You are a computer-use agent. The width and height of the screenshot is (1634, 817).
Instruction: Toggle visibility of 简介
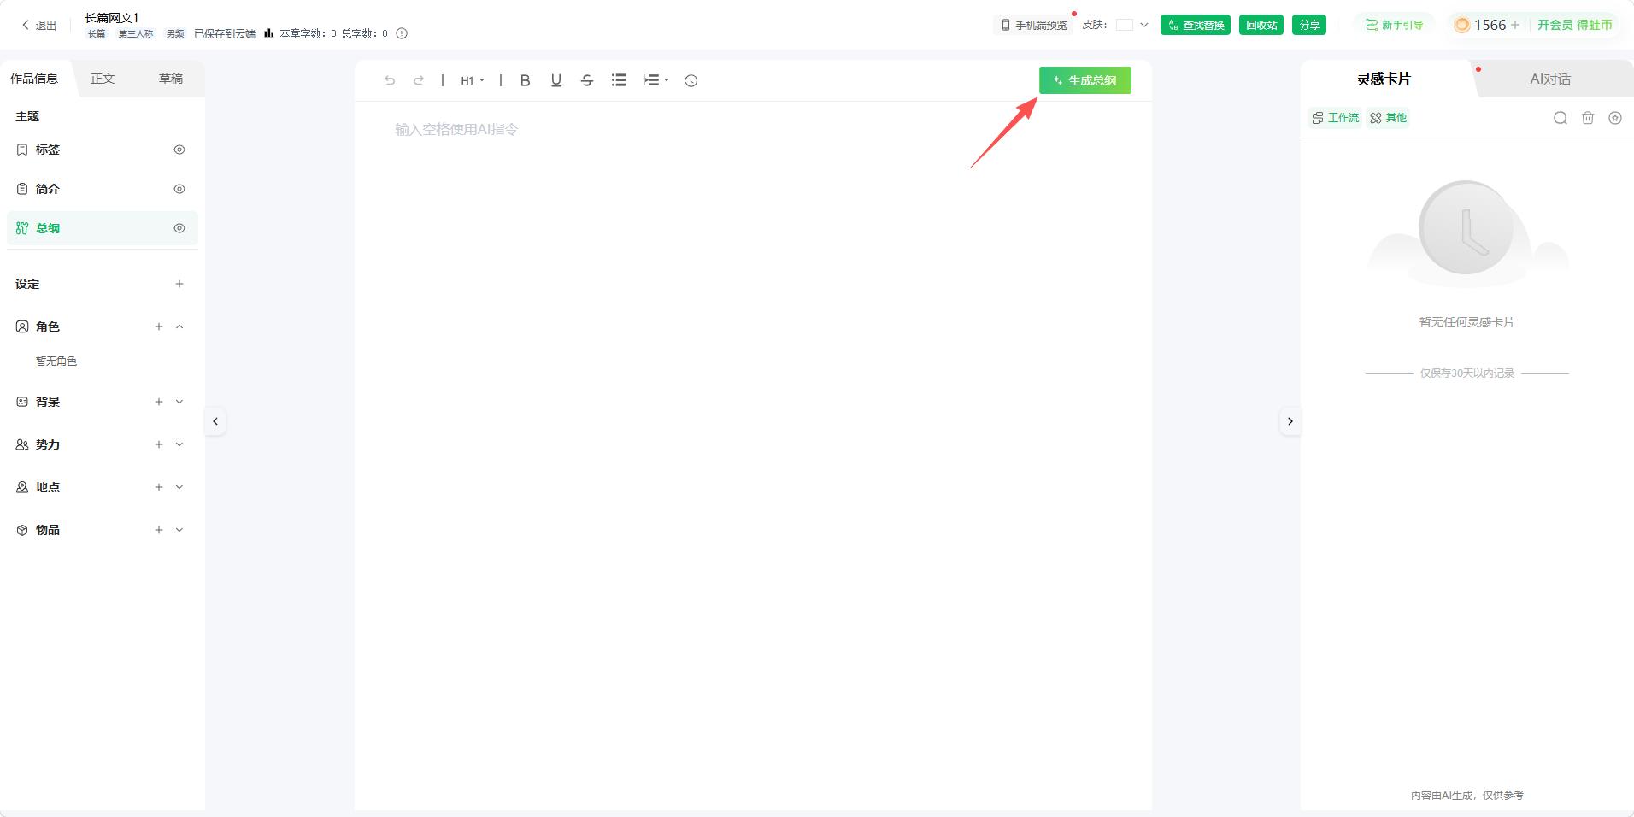179,189
